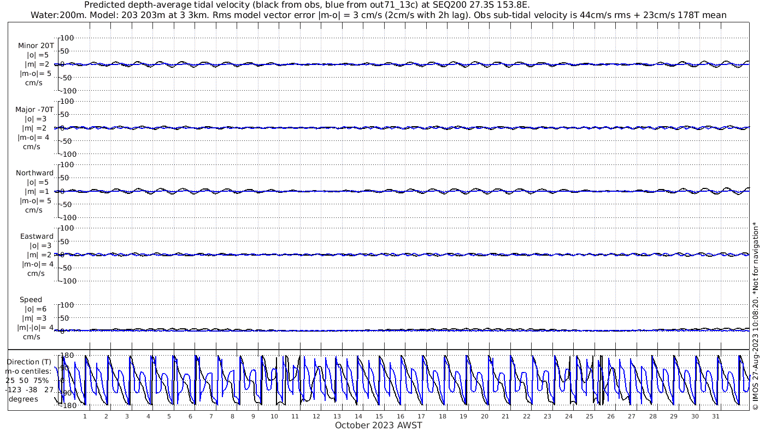Click the '25 50 75%' centile header

click(27, 380)
